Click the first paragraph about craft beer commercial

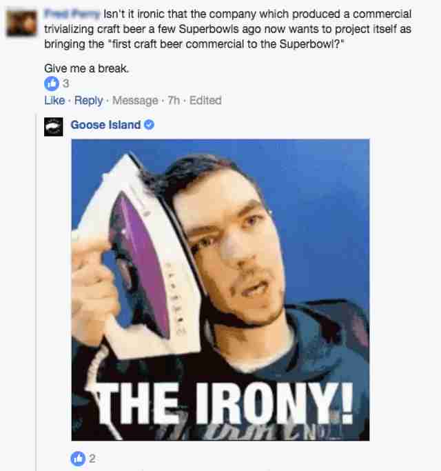pos(227,29)
